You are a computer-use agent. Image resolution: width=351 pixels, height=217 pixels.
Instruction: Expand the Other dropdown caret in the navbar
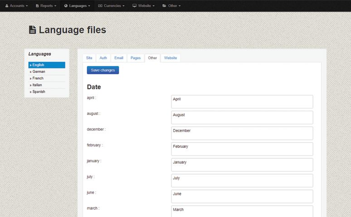(x=180, y=6)
